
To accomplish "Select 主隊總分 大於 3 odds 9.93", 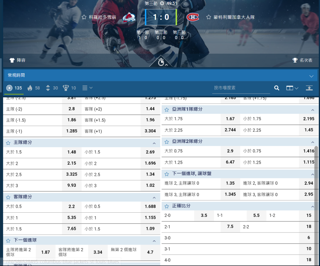I will (x=72, y=186).
